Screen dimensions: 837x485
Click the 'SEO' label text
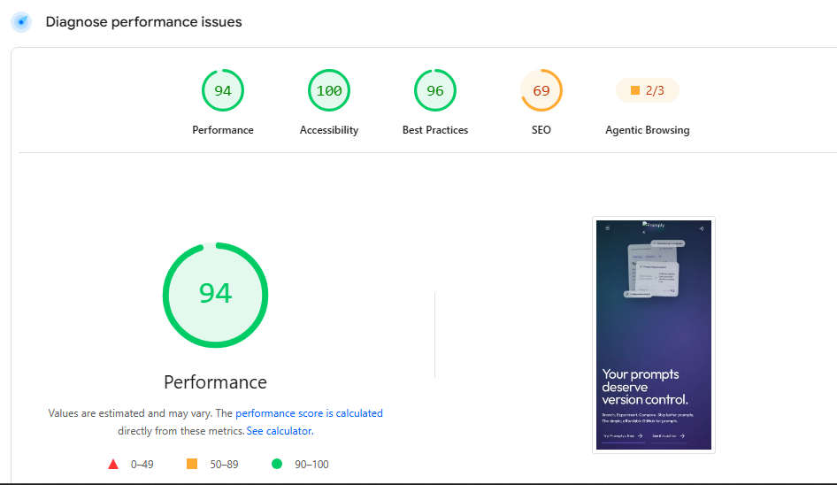pyautogui.click(x=541, y=130)
